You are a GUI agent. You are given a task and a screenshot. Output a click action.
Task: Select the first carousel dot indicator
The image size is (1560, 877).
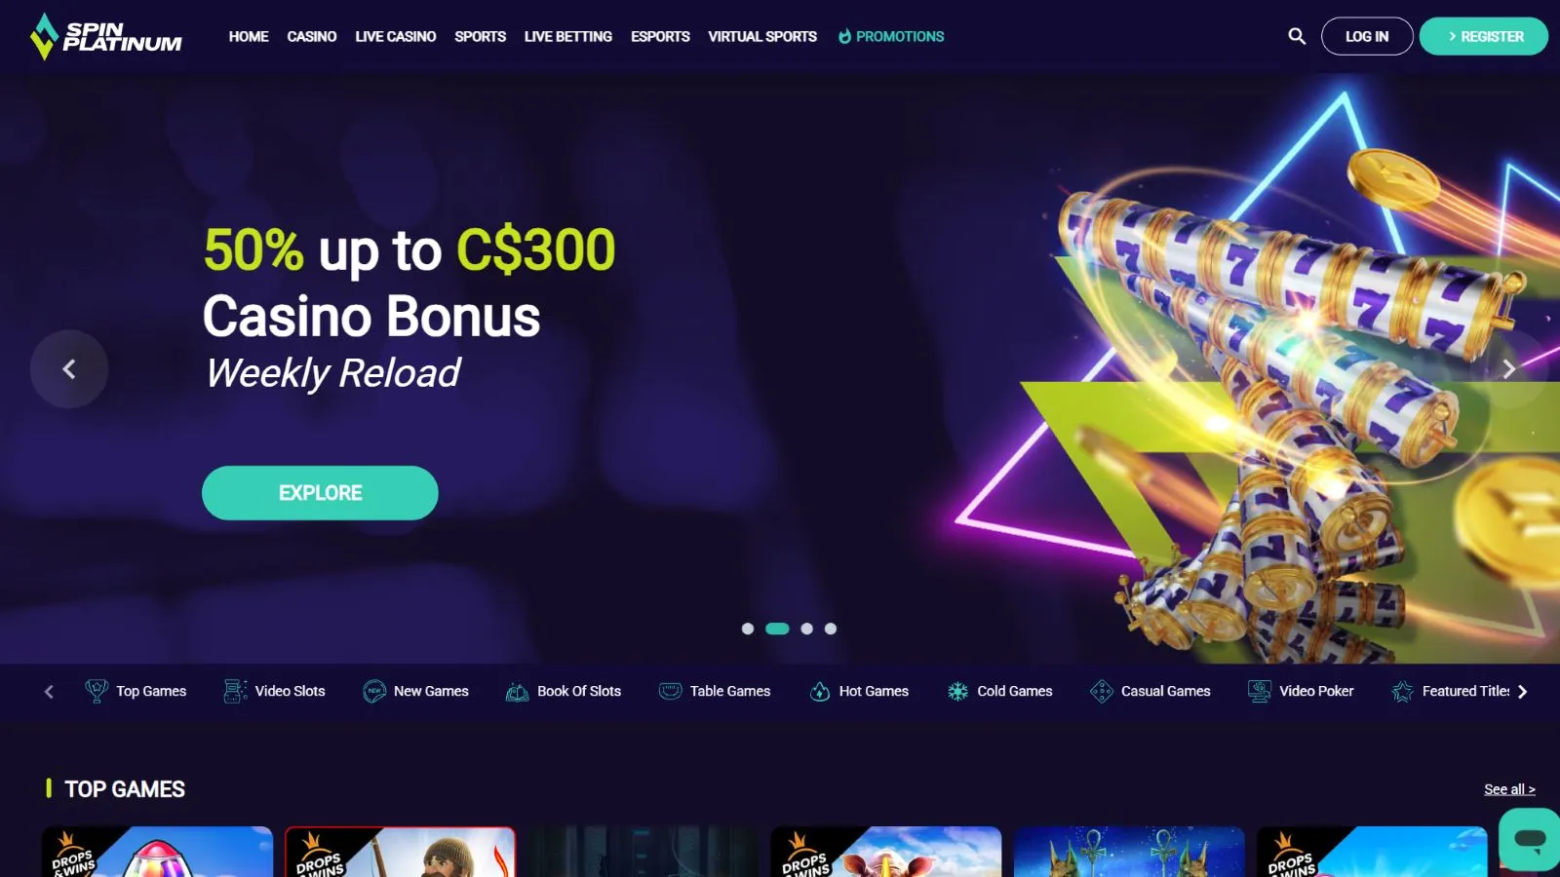(748, 629)
